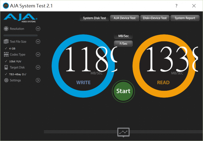Click the green Start button
This screenshot has height=141, width=203.
point(123,91)
